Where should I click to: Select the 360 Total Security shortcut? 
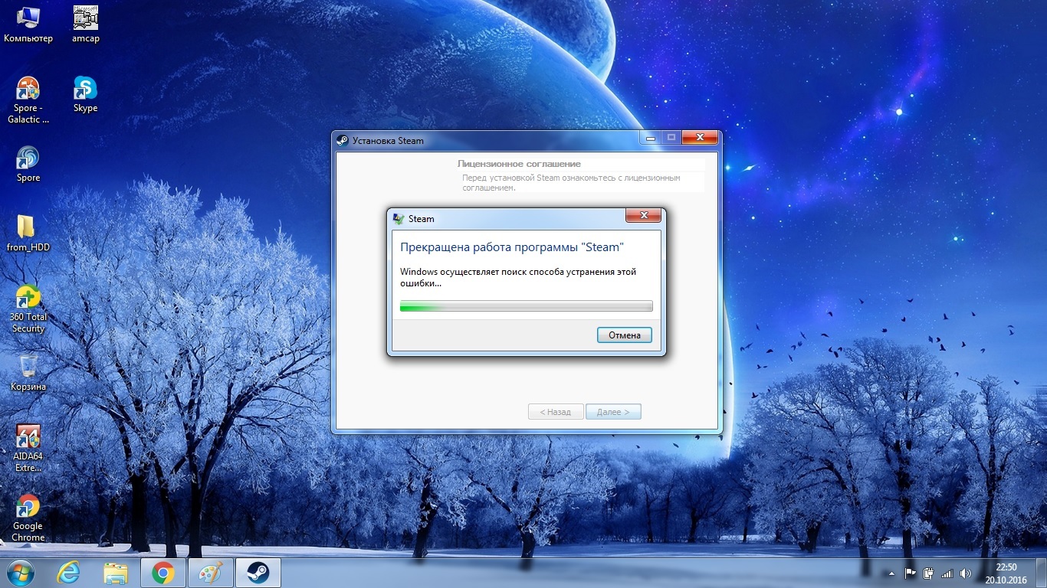click(x=28, y=309)
